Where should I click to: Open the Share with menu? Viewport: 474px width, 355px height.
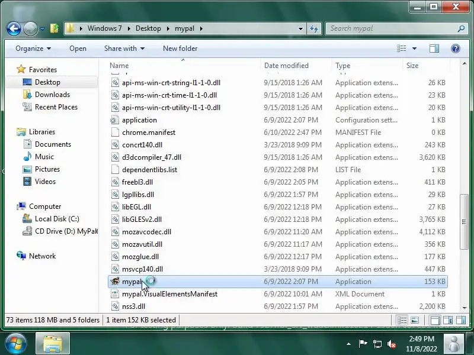pyautogui.click(x=124, y=49)
